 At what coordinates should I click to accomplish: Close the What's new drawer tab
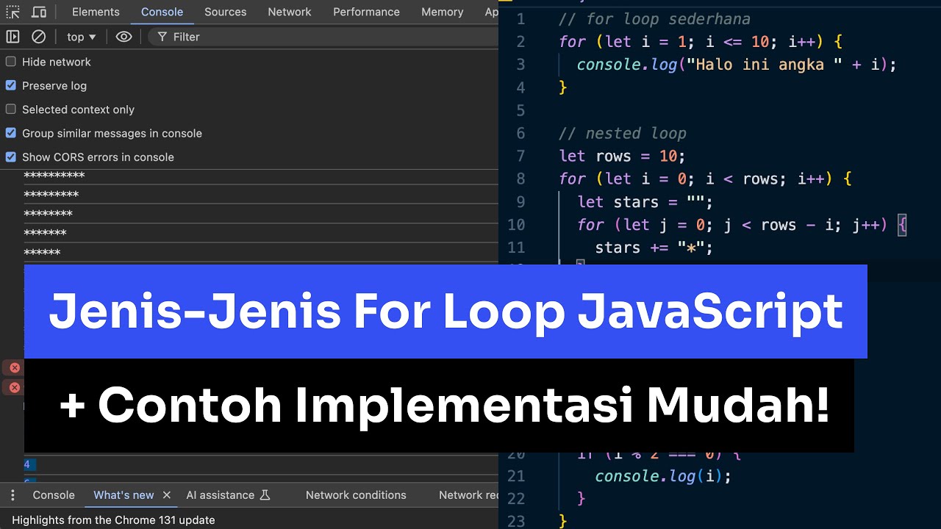167,495
